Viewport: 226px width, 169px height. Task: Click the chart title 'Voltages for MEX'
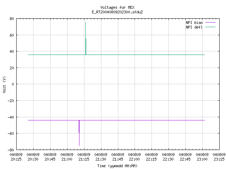117,7
